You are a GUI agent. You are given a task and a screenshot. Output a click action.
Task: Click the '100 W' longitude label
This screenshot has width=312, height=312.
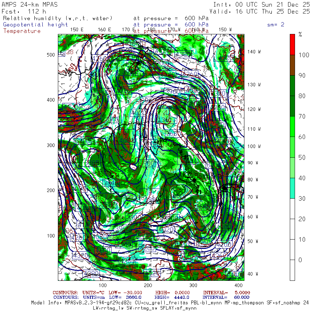tap(254, 146)
